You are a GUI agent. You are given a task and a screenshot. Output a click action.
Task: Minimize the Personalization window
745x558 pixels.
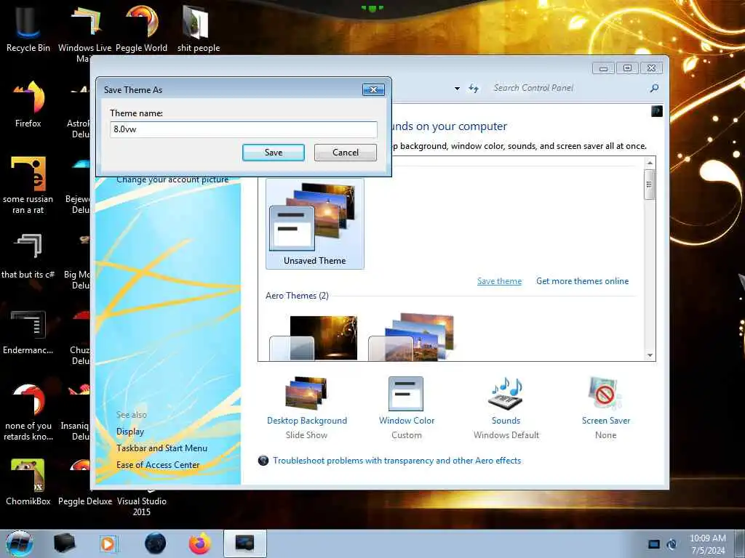click(x=603, y=68)
